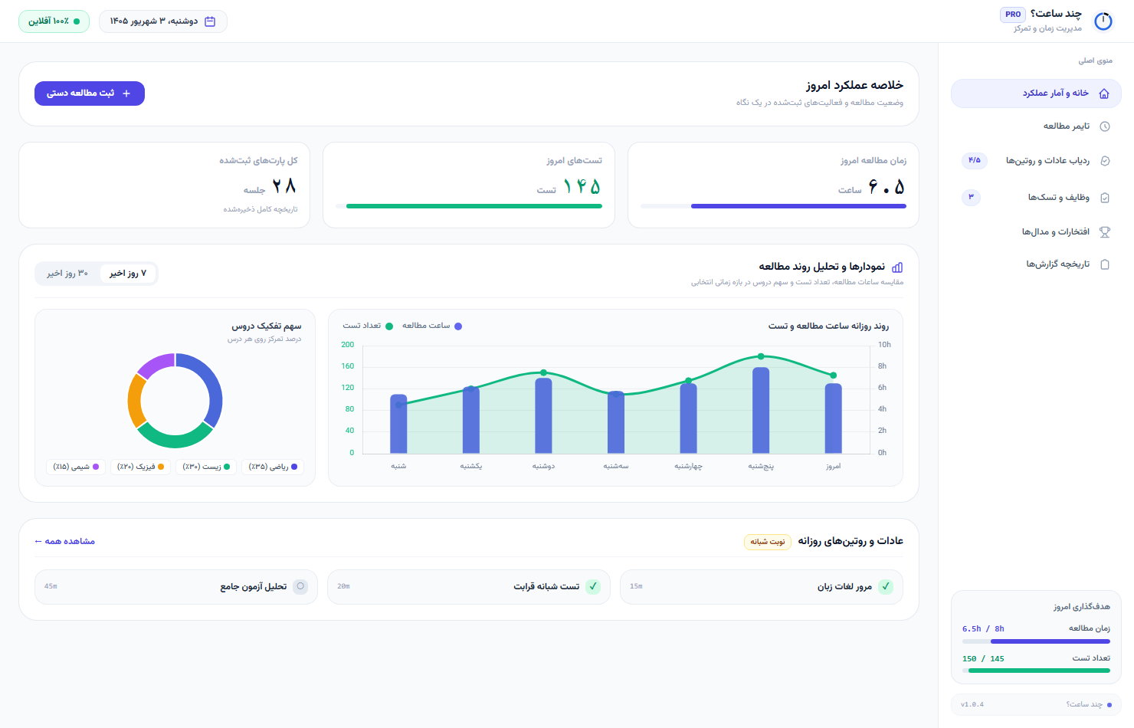Click the tasks icon beside وظایف و تسک‌ها
Viewport: 1134px width, 728px height.
tap(1105, 198)
